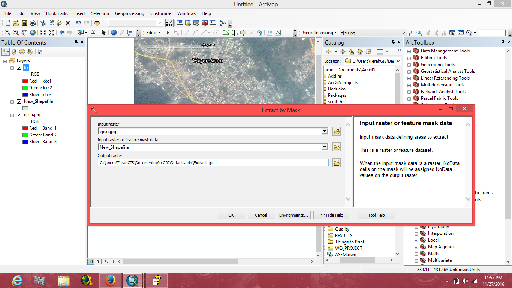Screen dimensions: 512x288
Task: Uncheck the kk layer visibility
Action: [x=19, y=68]
